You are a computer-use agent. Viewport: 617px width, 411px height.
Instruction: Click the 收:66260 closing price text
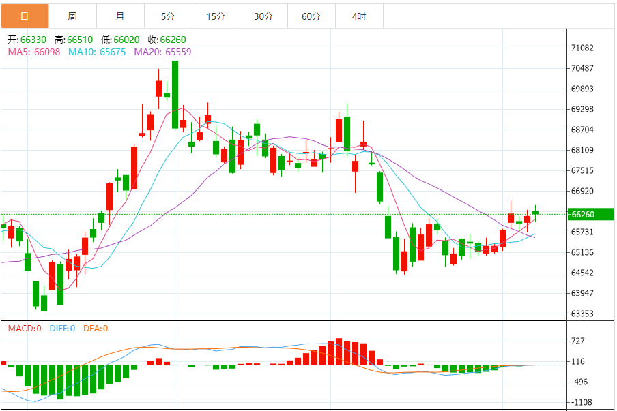167,40
